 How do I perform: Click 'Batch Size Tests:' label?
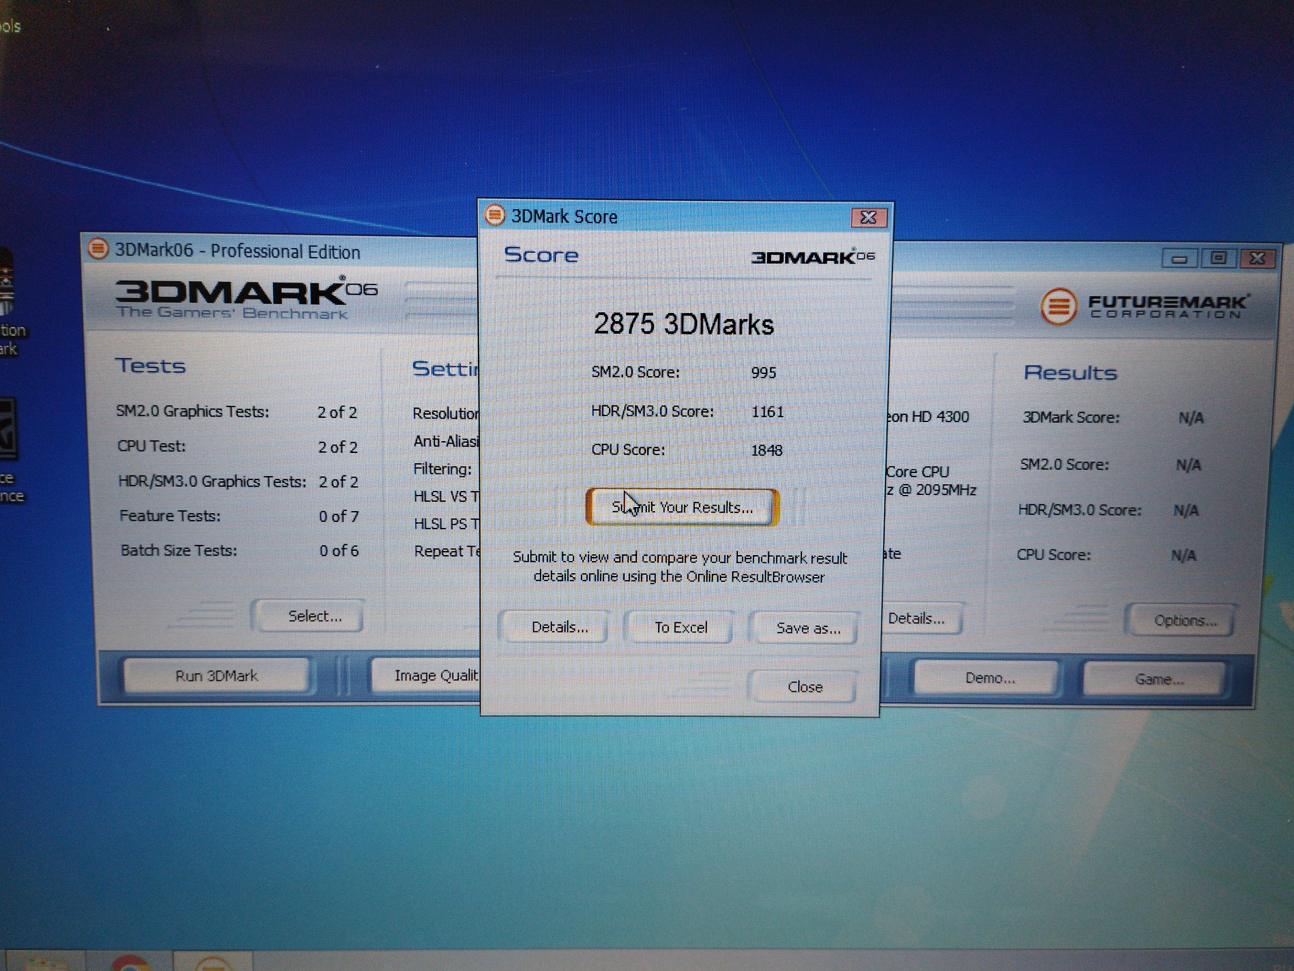click(179, 550)
